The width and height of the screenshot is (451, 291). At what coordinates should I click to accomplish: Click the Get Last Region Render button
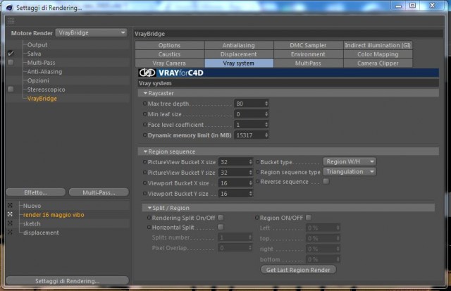pos(298,270)
